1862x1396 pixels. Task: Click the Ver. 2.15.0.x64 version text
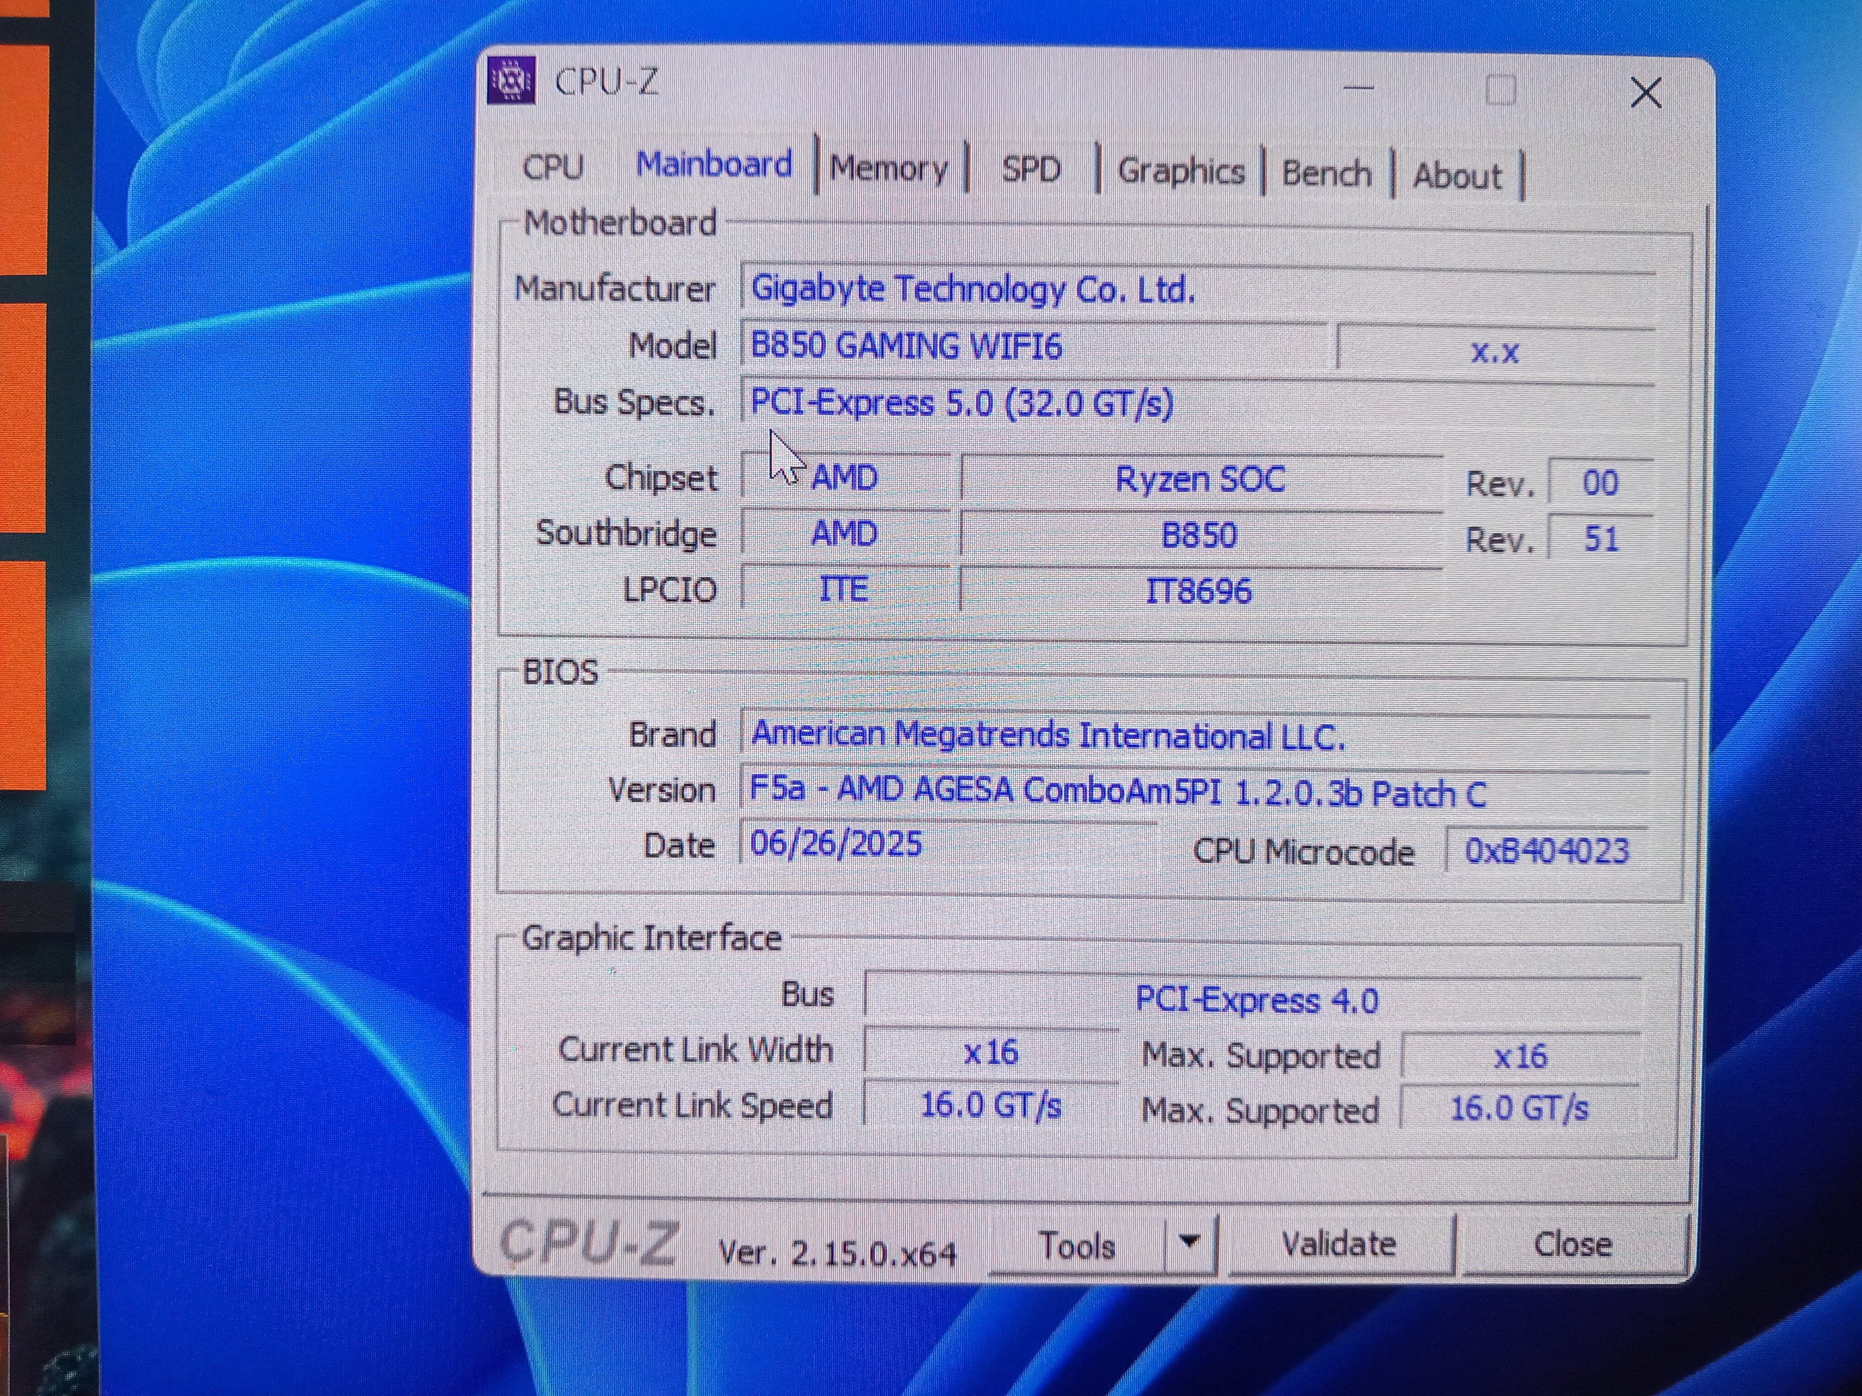[837, 1253]
